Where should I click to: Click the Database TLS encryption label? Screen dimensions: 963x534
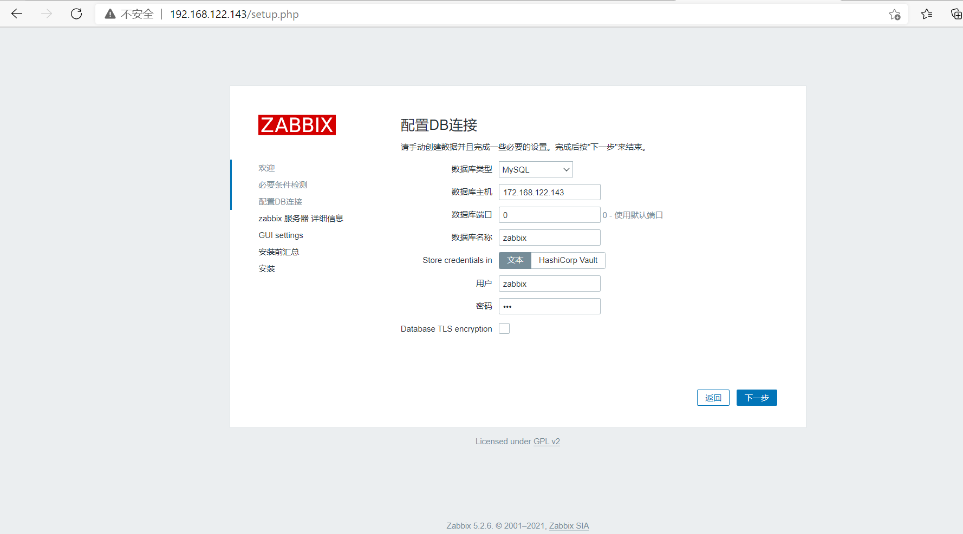point(446,329)
